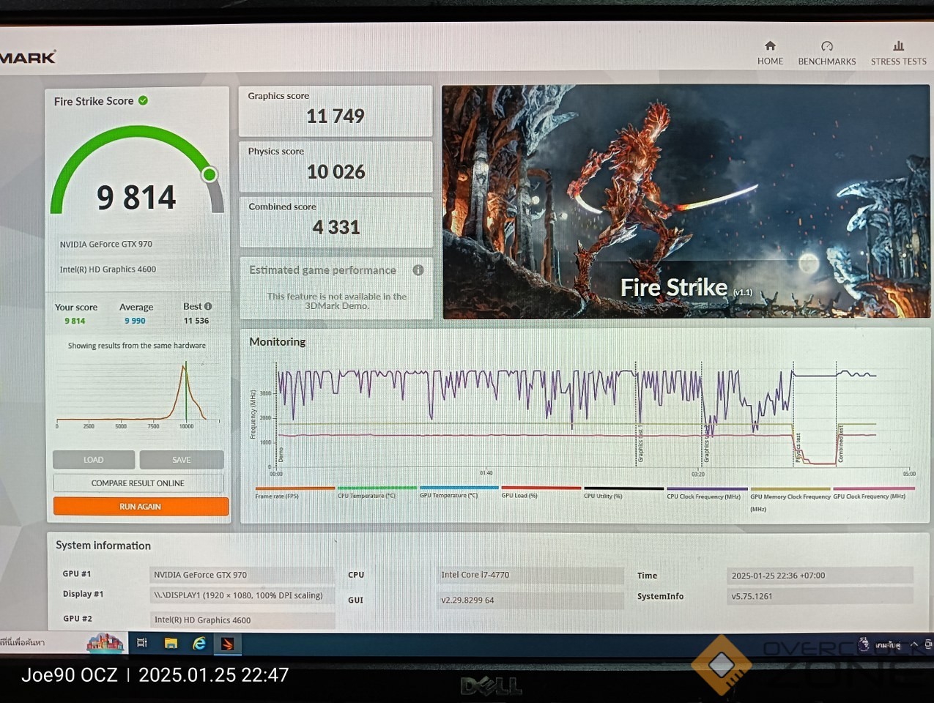Toggle the GPU Load (%) legend line
Screen dimensions: 934x703
[541, 492]
